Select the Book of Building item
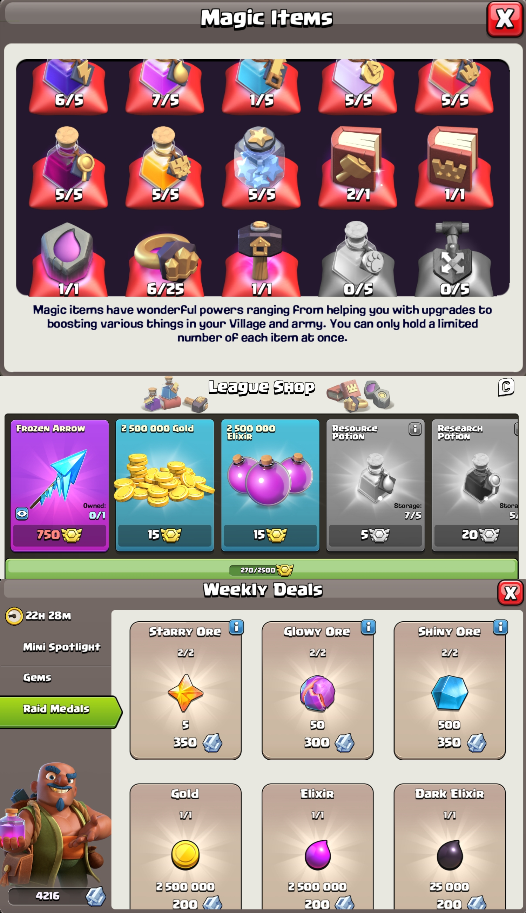This screenshot has height=913, width=526. [358, 167]
